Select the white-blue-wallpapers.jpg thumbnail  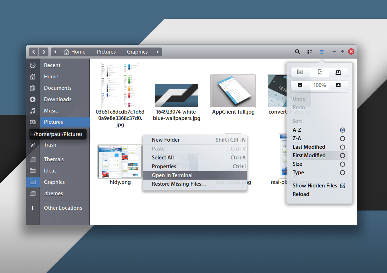(x=176, y=95)
